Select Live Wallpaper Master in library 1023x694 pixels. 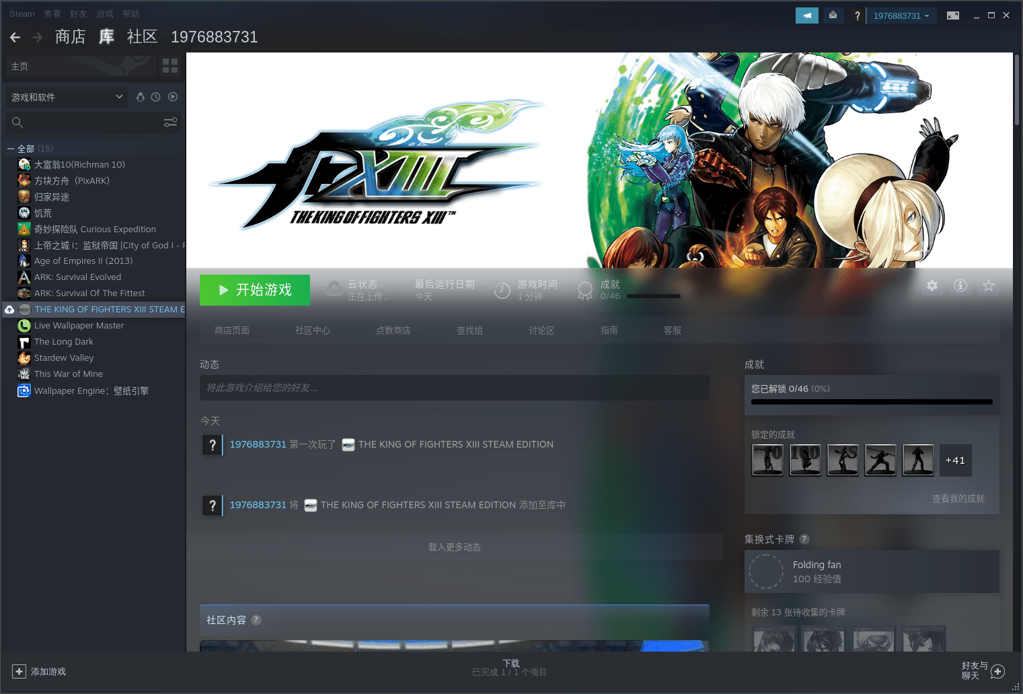(x=79, y=325)
